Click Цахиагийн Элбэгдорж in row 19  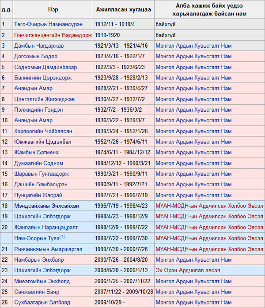pos(42,217)
